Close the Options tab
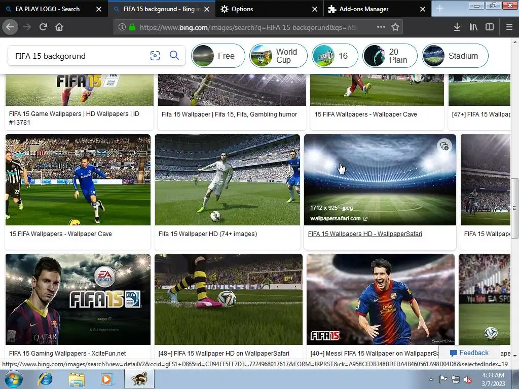The width and height of the screenshot is (519, 389). point(315,9)
